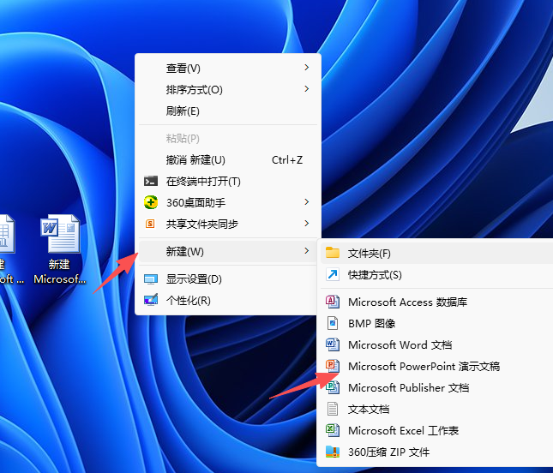Click the 个性化 paintbrush icon
This screenshot has height=473, width=553.
click(x=151, y=300)
